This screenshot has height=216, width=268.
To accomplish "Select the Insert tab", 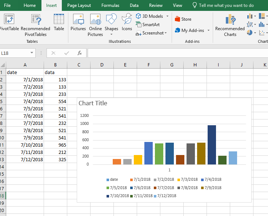I will pyautogui.click(x=51, y=5).
